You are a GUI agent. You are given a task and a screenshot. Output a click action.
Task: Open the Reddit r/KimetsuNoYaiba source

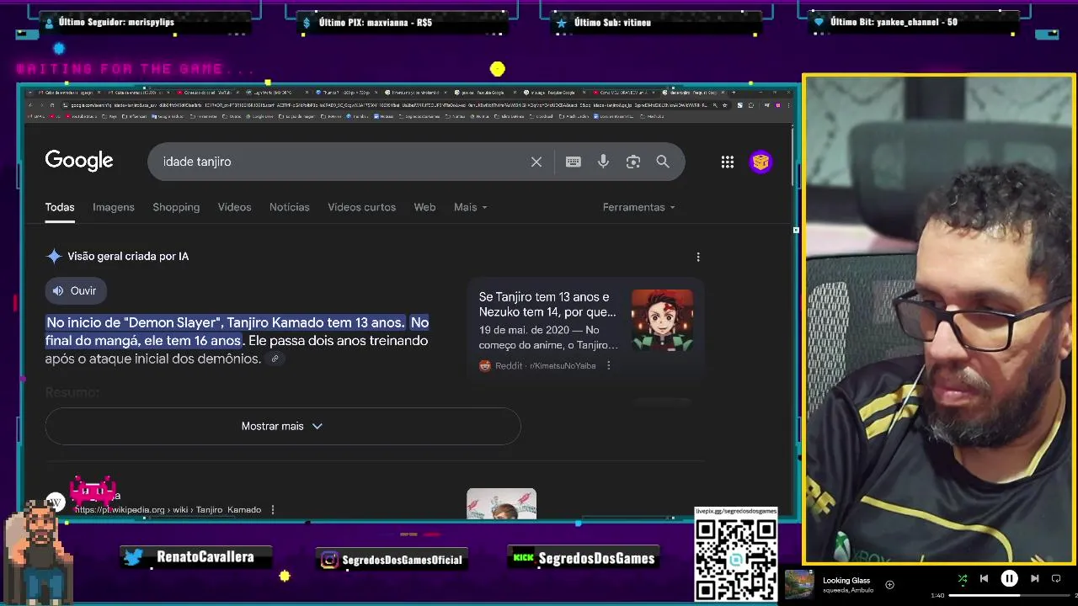tap(537, 365)
